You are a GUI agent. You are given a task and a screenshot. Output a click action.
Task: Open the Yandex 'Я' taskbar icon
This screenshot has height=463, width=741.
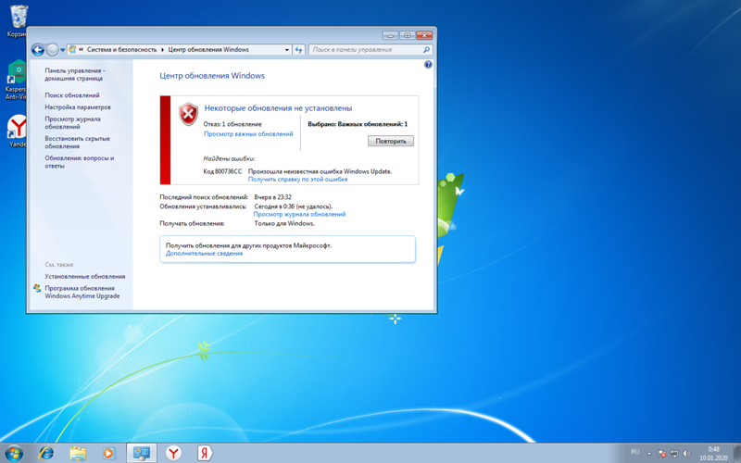pyautogui.click(x=205, y=453)
